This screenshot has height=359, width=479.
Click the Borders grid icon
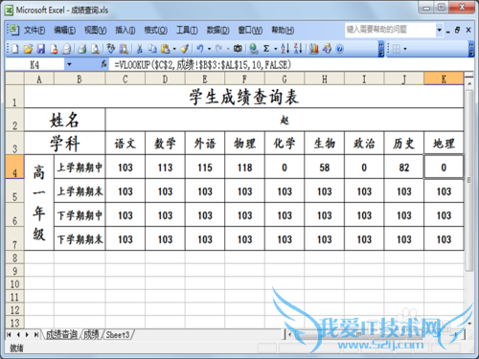[x=397, y=49]
